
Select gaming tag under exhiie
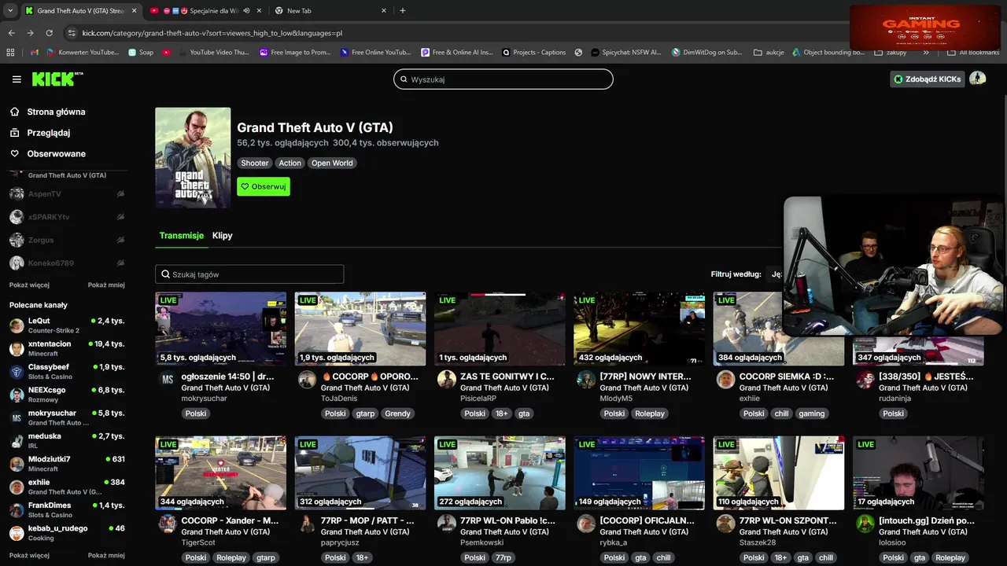(811, 413)
